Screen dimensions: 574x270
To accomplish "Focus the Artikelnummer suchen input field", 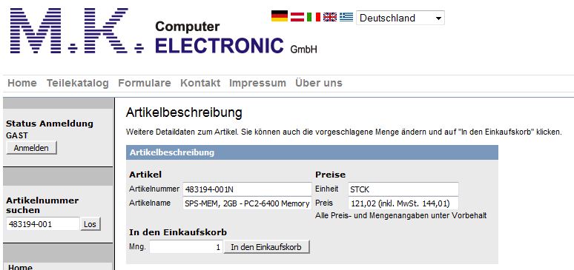I will point(43,224).
